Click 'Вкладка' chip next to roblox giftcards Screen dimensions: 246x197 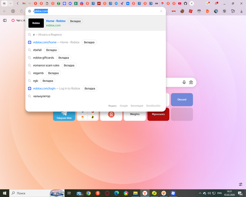pyautogui.click(x=63, y=58)
